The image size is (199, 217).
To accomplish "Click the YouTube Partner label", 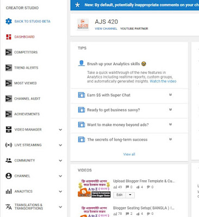I will pos(134,29).
